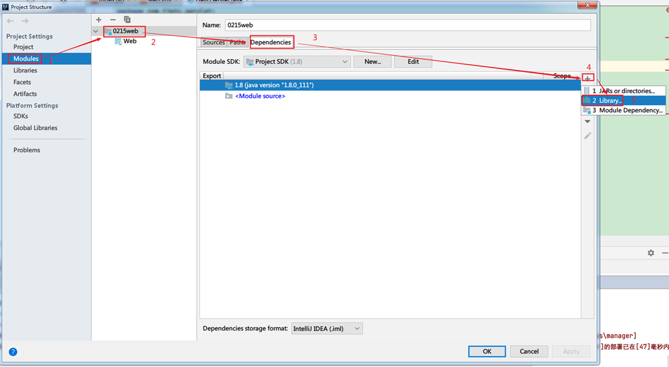Select the 0215web module

125,31
